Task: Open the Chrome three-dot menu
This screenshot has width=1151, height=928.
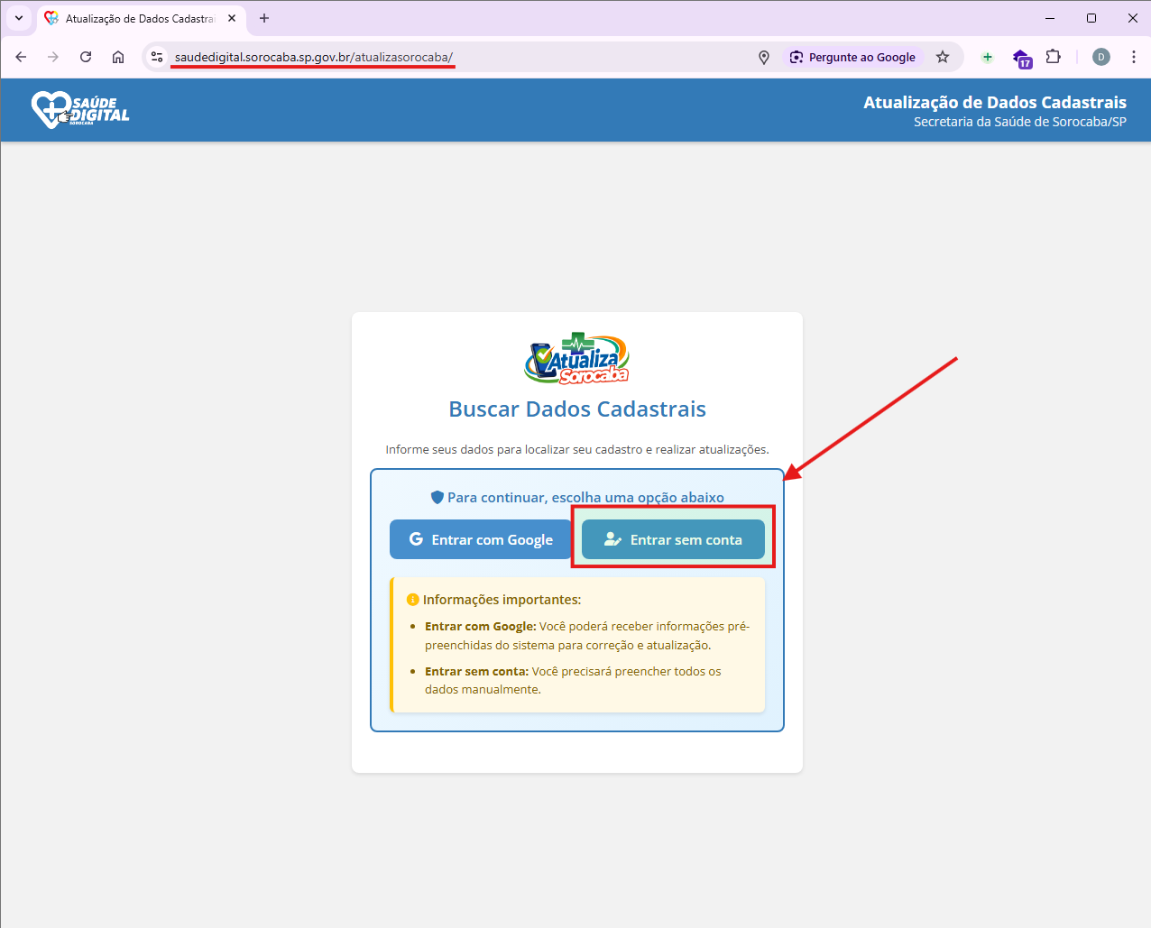Action: coord(1134,57)
